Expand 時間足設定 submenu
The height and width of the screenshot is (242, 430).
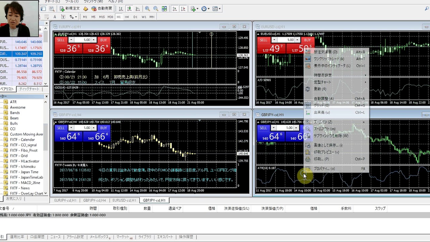[336, 75]
